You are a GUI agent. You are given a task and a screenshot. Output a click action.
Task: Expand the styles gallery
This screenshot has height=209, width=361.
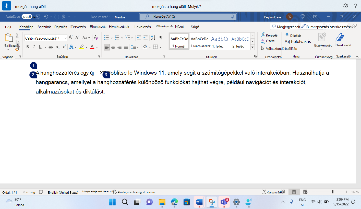click(252, 47)
